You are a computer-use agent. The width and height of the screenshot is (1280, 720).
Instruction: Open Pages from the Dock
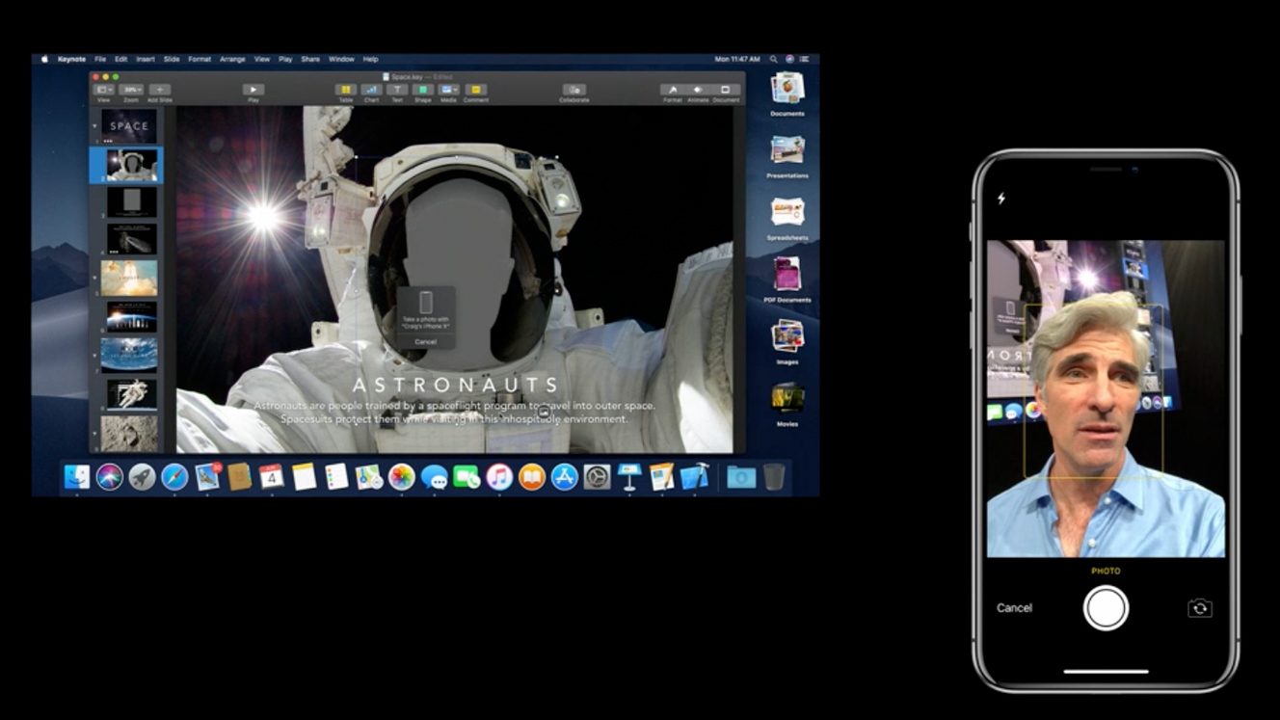pyautogui.click(x=661, y=476)
